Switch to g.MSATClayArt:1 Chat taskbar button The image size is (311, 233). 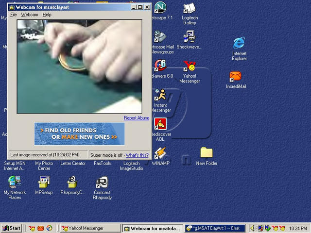[x=215, y=228]
